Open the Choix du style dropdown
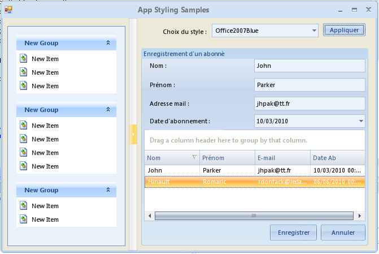Screen dimensions: 379x254 point(315,31)
